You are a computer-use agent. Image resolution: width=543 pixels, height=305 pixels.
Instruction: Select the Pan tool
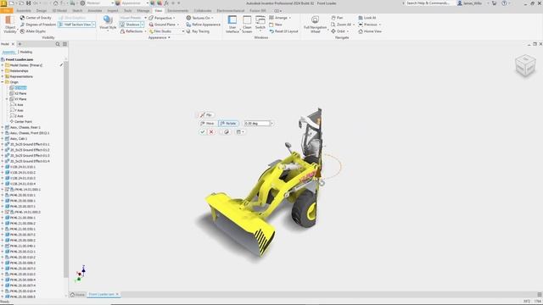(x=337, y=18)
